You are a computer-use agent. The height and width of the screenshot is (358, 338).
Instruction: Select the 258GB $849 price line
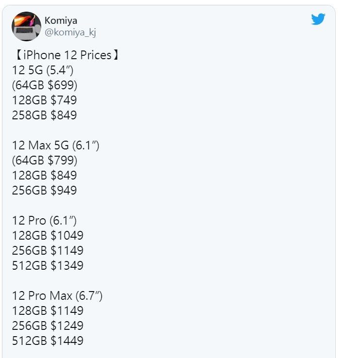pyautogui.click(x=45, y=115)
